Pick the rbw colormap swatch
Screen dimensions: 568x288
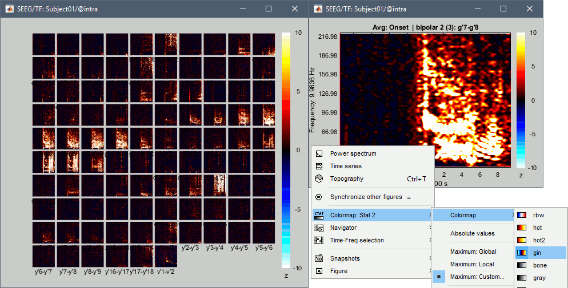pyautogui.click(x=521, y=215)
